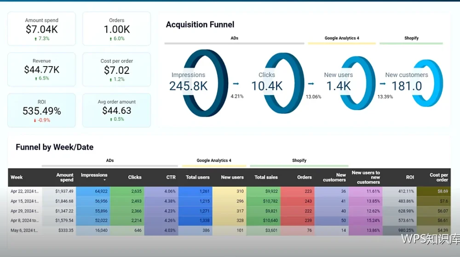Sort table by Orders column header
Viewport: 460px width, 257px height.
pos(304,177)
